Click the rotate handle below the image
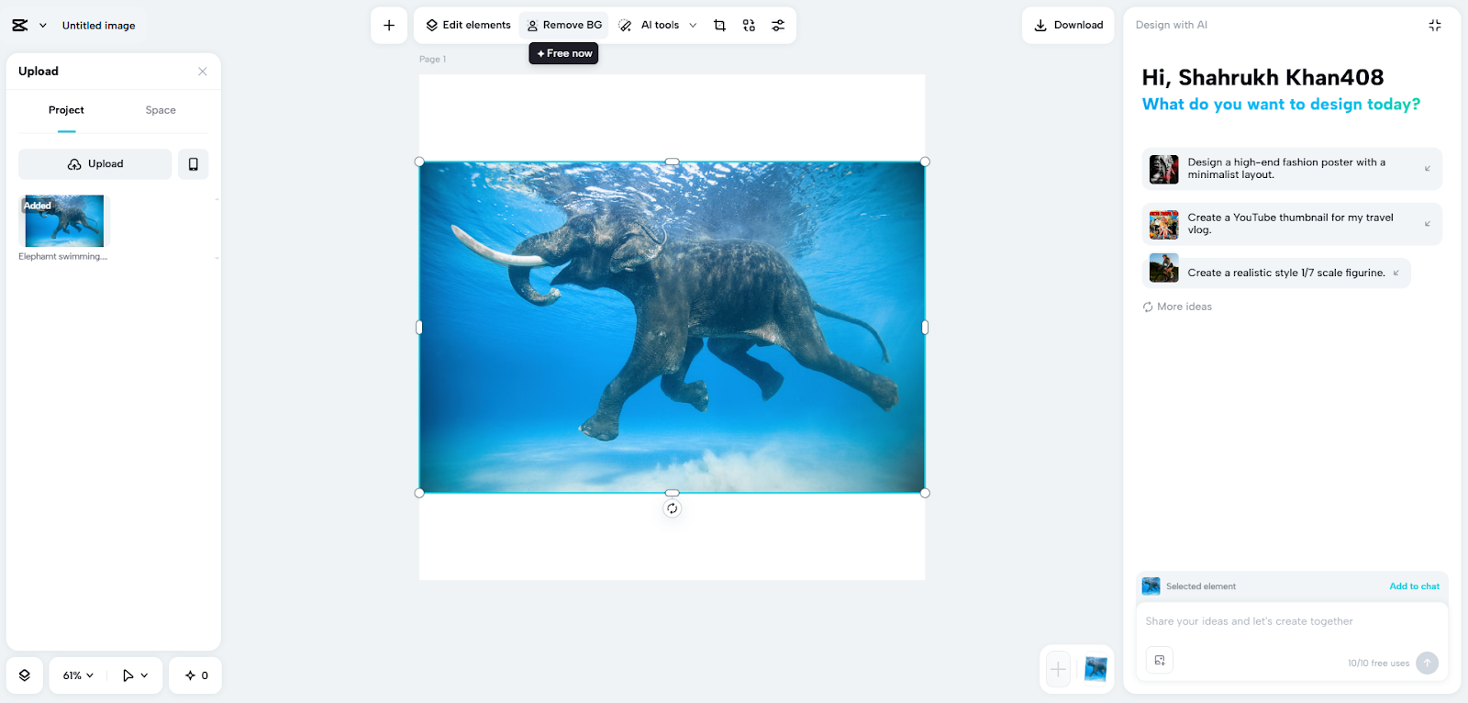1468x703 pixels. pyautogui.click(x=672, y=508)
